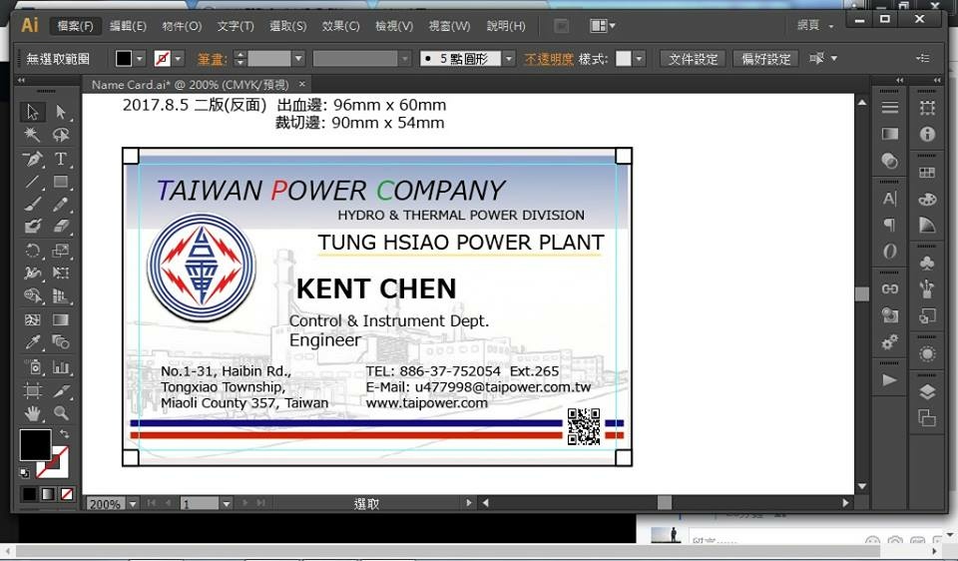Open brush definition dropdown beside 5 點圓形

click(508, 59)
